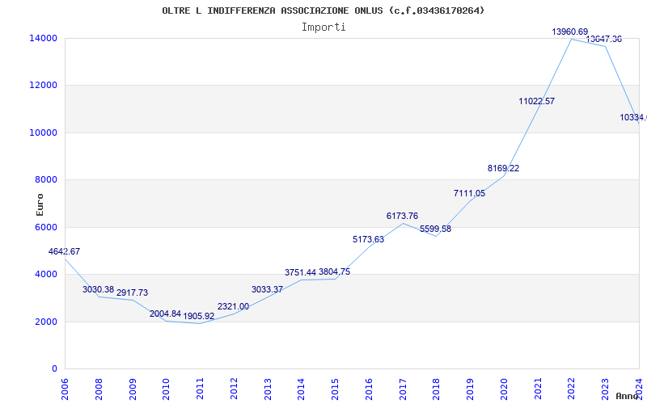Click the x-axis year 2016
Screen dimensions: 647x404
369,389
